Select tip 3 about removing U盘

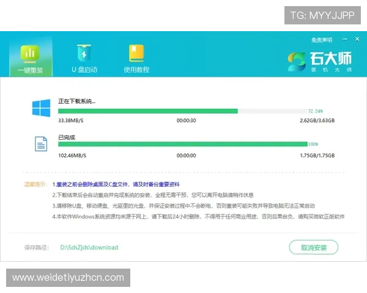point(183,206)
